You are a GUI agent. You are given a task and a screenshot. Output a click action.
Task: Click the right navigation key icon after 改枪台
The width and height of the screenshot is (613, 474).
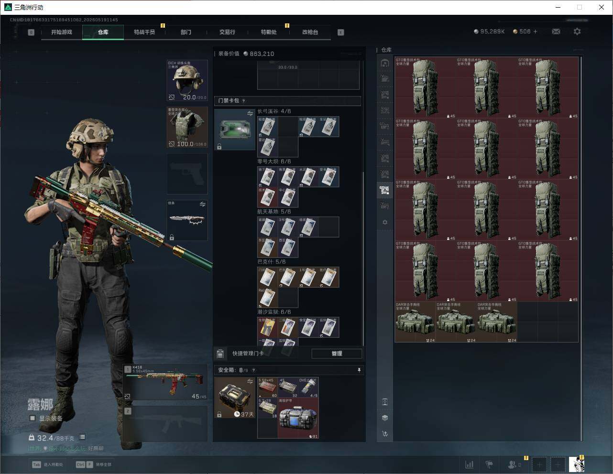pyautogui.click(x=341, y=32)
